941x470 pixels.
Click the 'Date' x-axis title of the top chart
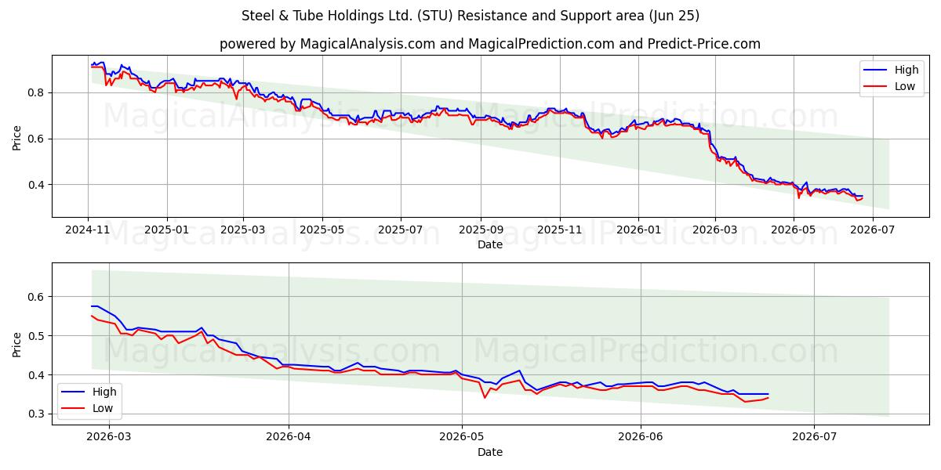point(490,245)
